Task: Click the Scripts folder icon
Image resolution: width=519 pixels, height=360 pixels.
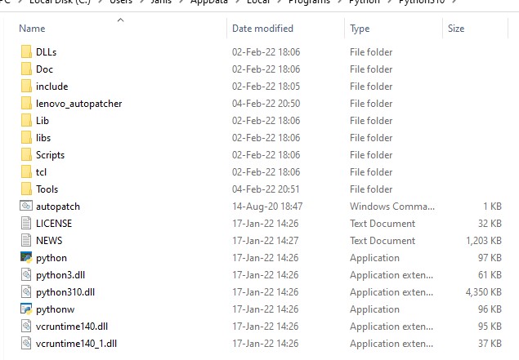Action: pos(25,155)
